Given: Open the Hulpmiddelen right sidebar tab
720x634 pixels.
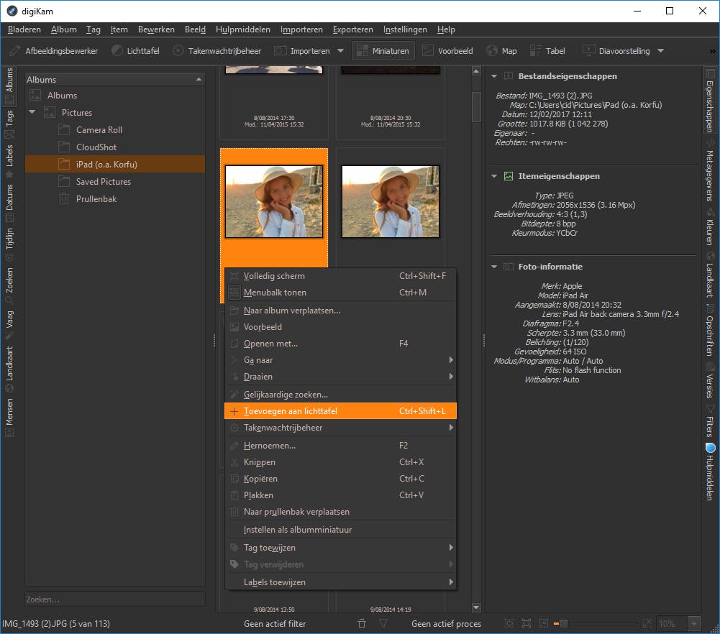Looking at the screenshot, I should pyautogui.click(x=710, y=472).
